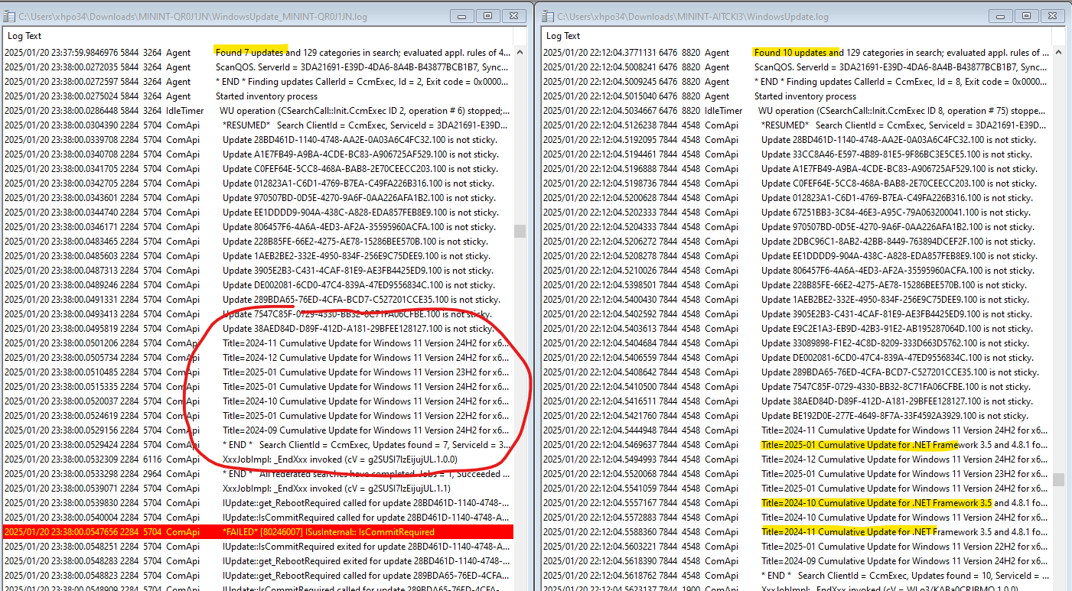Select Update 289BDA65 line at 22:12:04.5408642
The image size is (1072, 591).
pos(797,372)
